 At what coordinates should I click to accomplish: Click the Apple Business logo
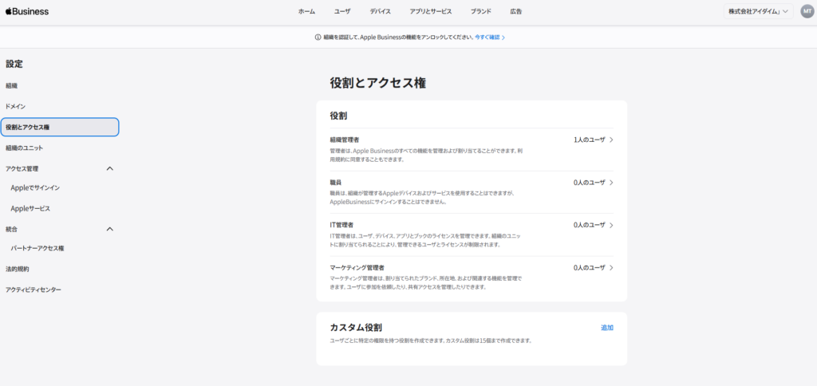coord(27,11)
